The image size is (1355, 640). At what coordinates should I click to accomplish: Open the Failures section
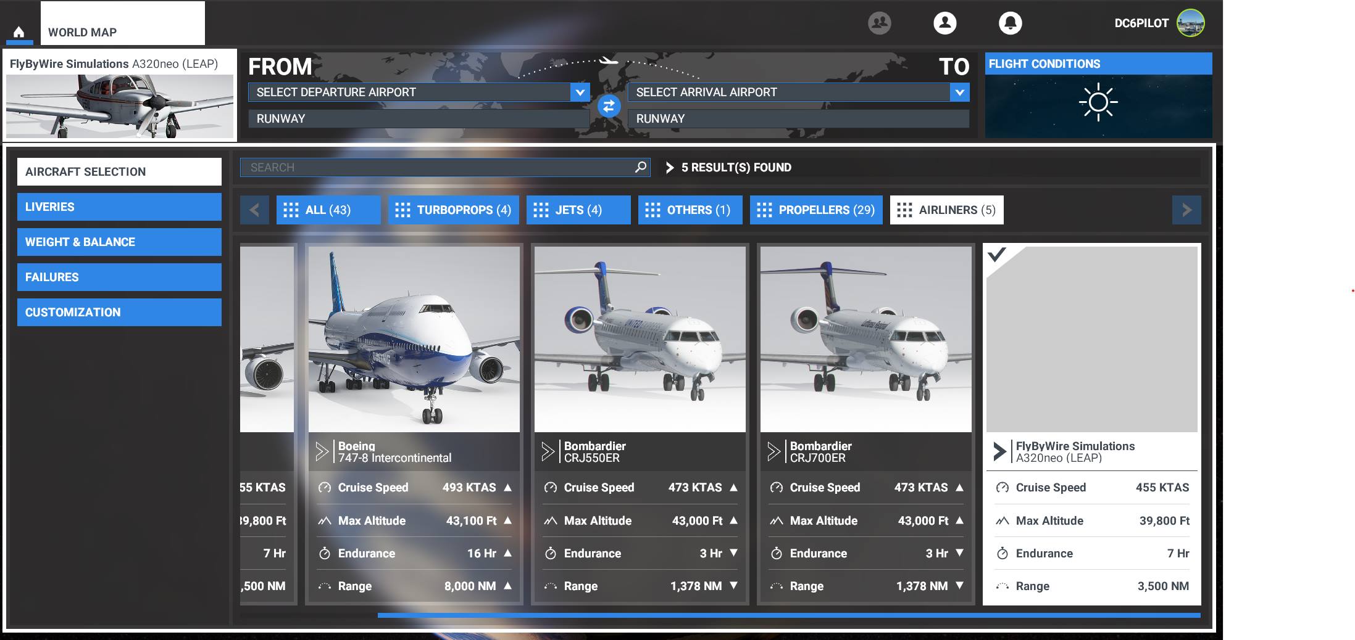coord(119,277)
